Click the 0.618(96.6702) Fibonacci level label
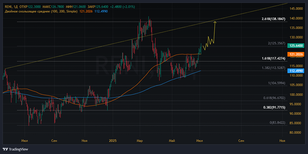 coord(274,98)
